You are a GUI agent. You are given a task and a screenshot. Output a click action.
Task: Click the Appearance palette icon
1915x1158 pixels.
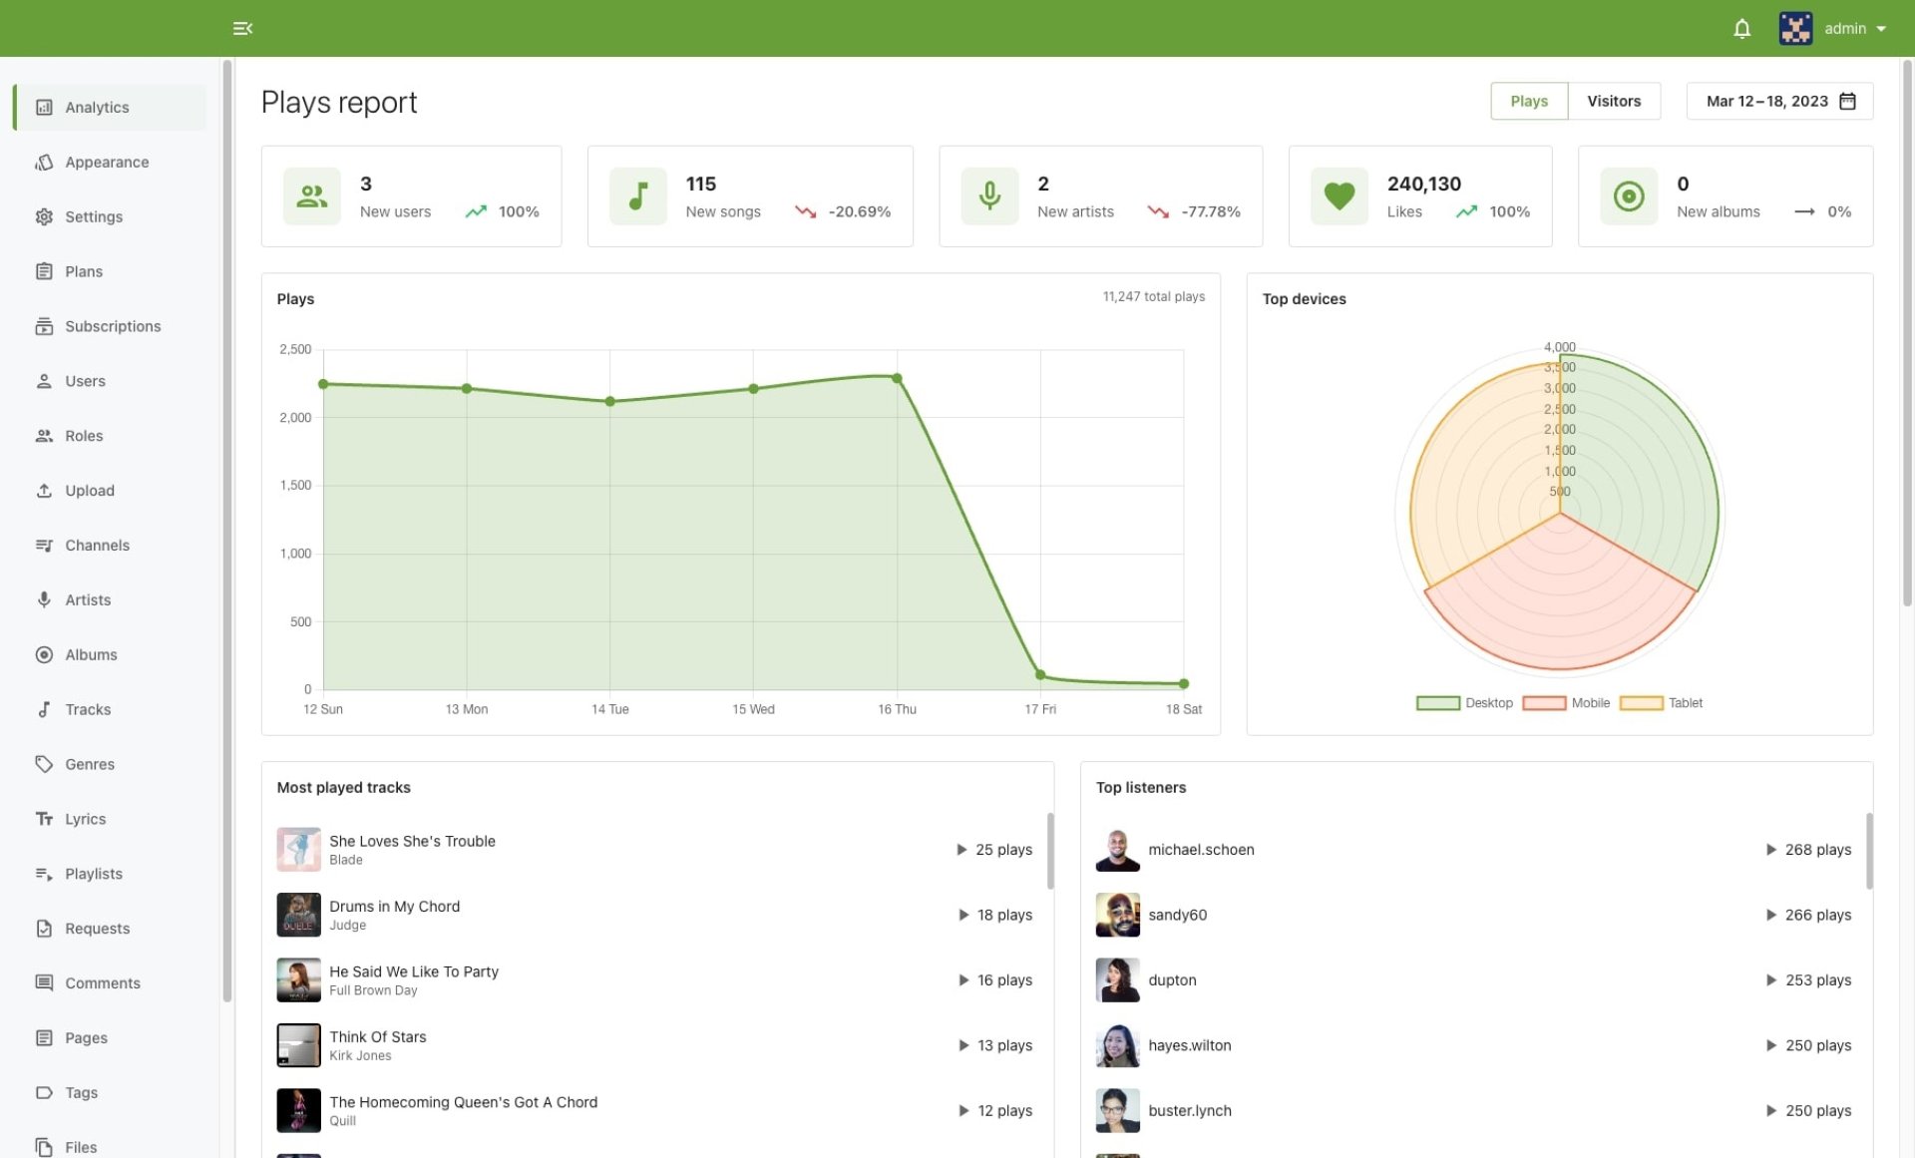pyautogui.click(x=44, y=163)
